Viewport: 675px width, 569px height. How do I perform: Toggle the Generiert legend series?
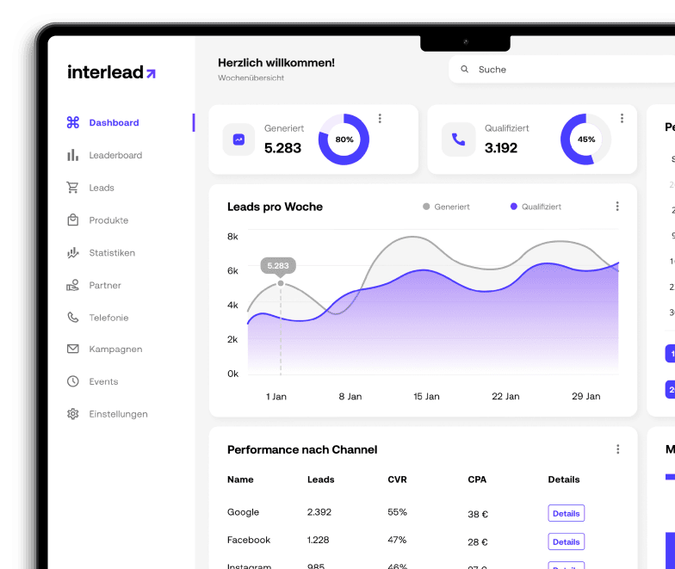tap(446, 207)
